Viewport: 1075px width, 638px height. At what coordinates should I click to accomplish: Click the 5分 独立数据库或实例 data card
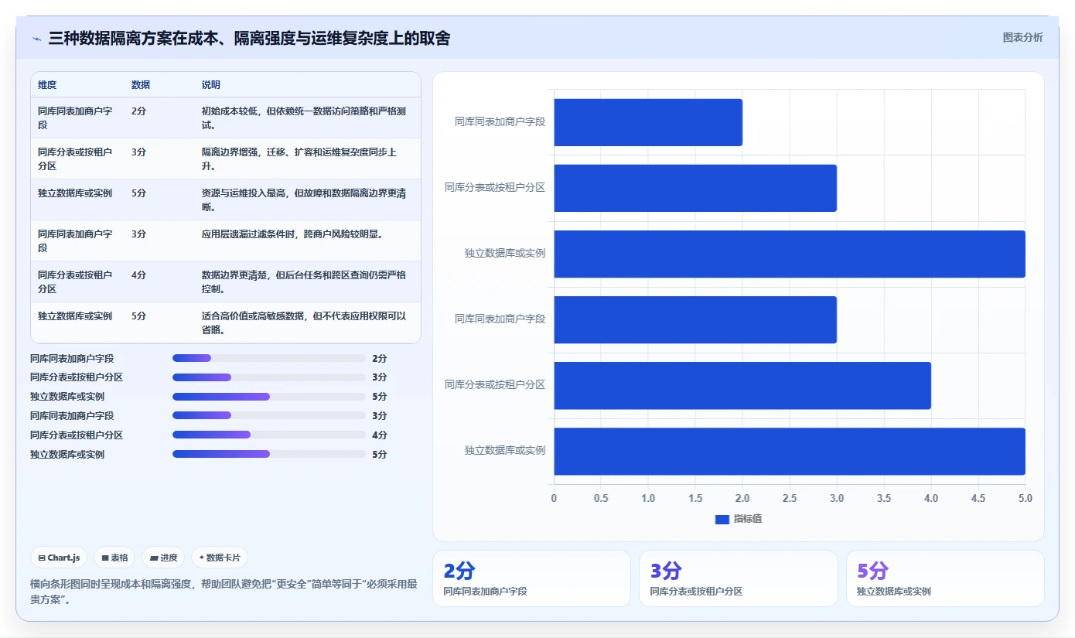tap(945, 578)
